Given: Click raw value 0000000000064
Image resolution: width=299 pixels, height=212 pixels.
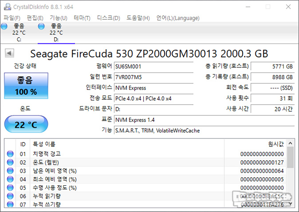Looking at the screenshot, I should tap(262, 171).
